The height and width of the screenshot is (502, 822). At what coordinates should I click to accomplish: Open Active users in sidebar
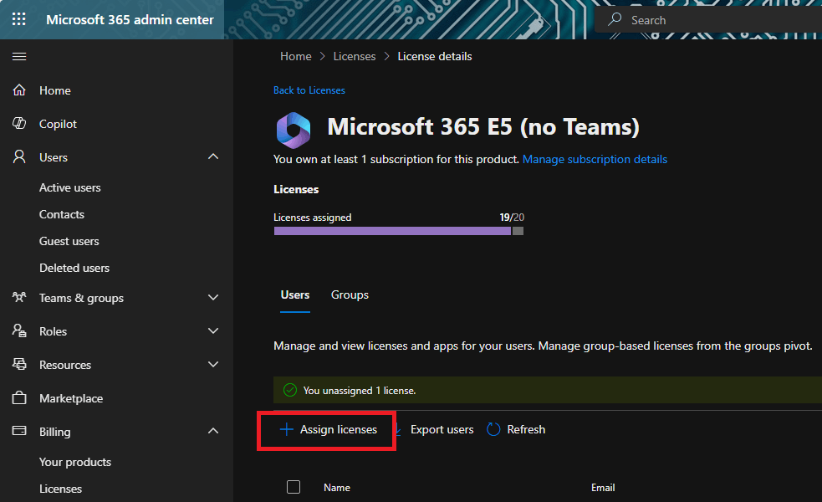69,187
